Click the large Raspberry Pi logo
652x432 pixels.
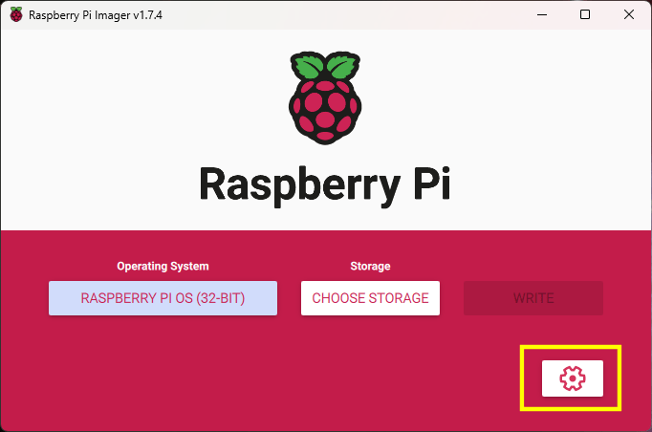[325, 98]
